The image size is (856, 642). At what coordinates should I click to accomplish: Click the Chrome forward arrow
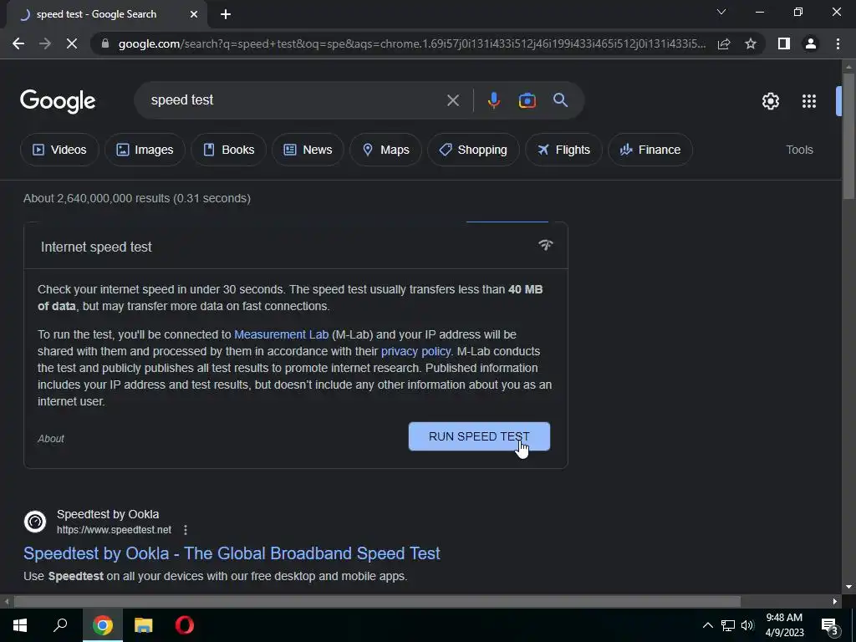(45, 43)
